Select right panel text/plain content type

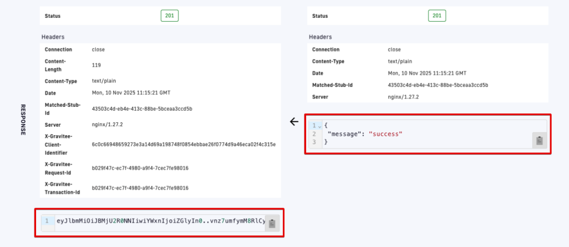tap(400, 61)
